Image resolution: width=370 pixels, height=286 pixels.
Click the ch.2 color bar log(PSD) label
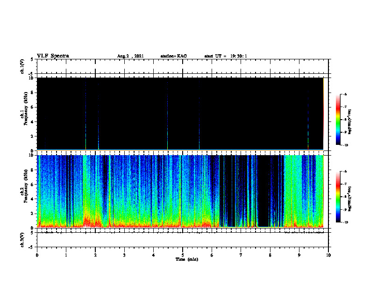[x=350, y=199]
